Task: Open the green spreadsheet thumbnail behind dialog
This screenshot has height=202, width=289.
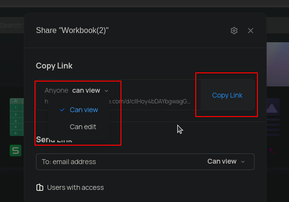Action: point(17,117)
